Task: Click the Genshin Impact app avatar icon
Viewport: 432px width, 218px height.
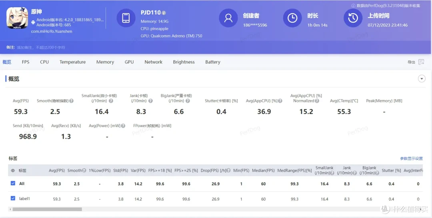Action: (17, 18)
